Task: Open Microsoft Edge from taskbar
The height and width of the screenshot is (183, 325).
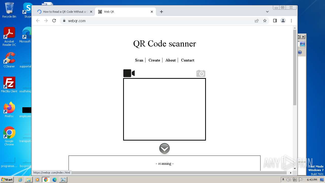Action: 55,180
